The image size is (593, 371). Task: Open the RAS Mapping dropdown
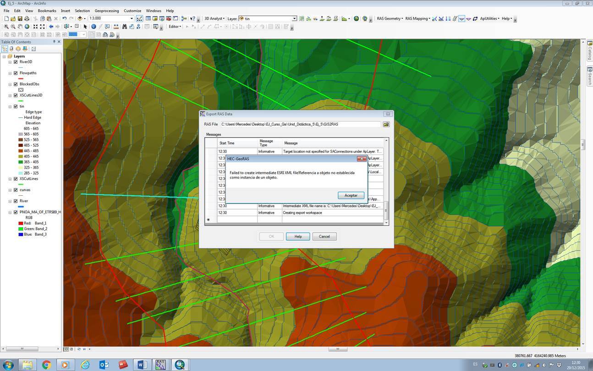pos(417,18)
